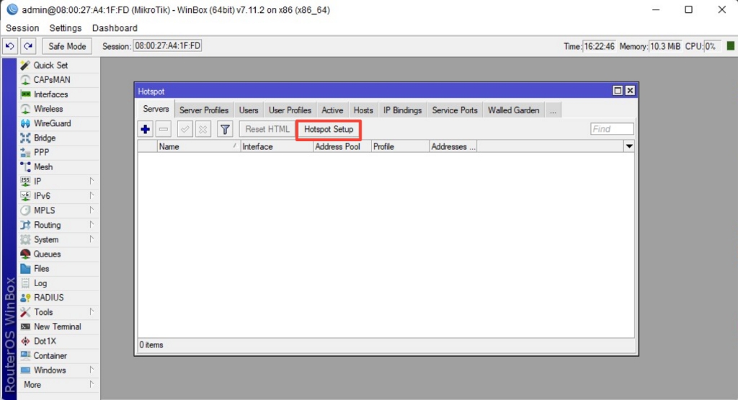Open the Bridge sidebar item
The height and width of the screenshot is (400, 738).
point(44,138)
